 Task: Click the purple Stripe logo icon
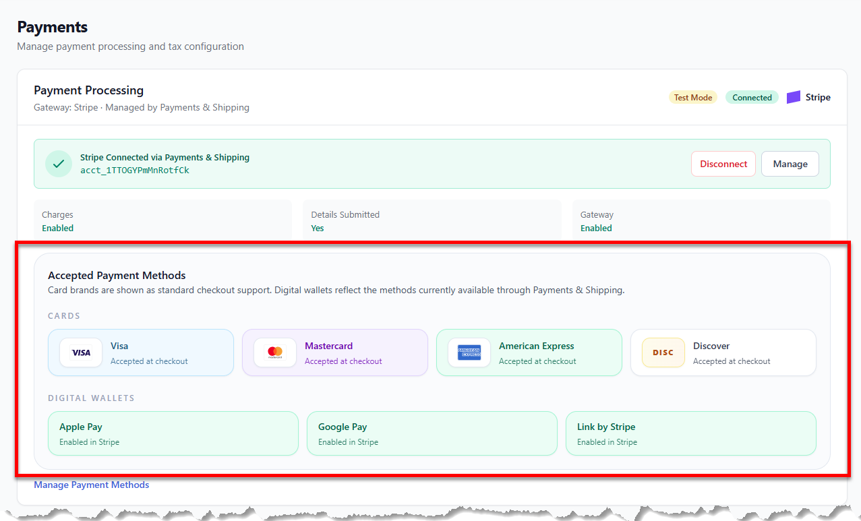tap(794, 97)
